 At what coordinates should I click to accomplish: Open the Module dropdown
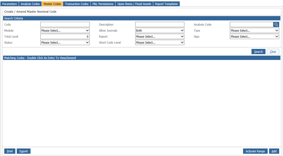65,30
